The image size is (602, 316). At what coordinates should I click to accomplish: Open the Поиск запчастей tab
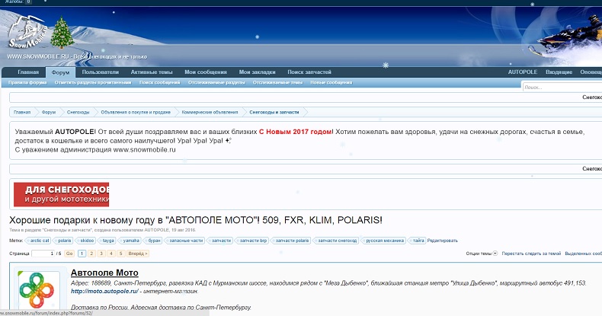309,72
